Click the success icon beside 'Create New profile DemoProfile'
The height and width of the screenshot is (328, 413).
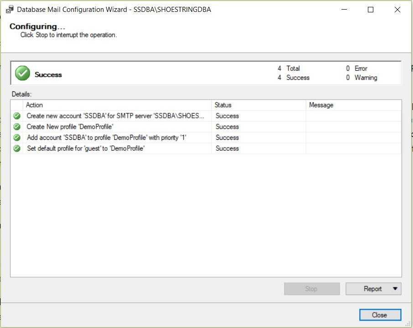[x=16, y=127]
